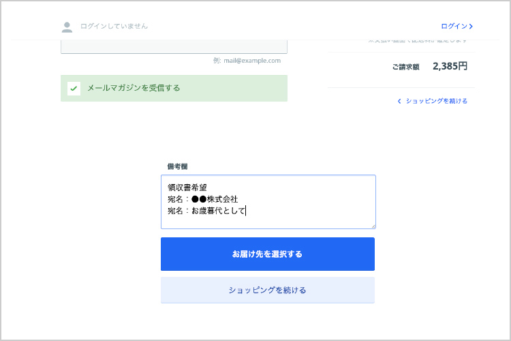Click the ログインしていません text
Viewport: 511px width, 341px height.
[x=114, y=26]
